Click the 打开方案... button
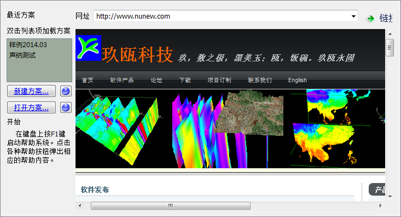The width and height of the screenshot is (401, 217). (x=31, y=107)
